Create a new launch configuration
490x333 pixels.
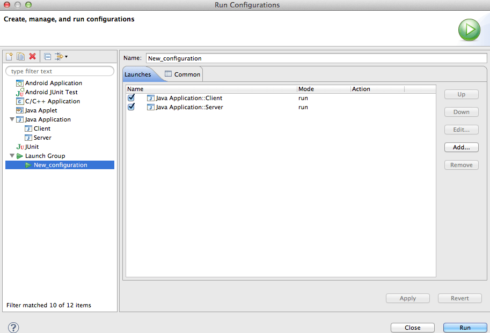coord(9,56)
